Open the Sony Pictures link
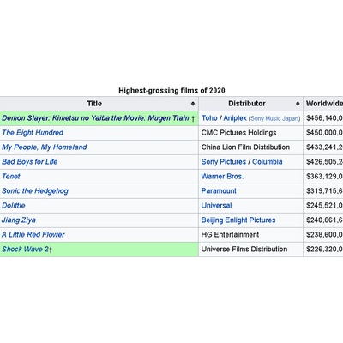 tap(224, 162)
